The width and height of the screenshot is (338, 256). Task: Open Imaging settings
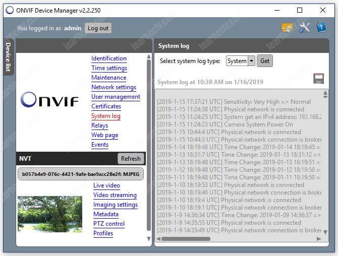(116, 205)
